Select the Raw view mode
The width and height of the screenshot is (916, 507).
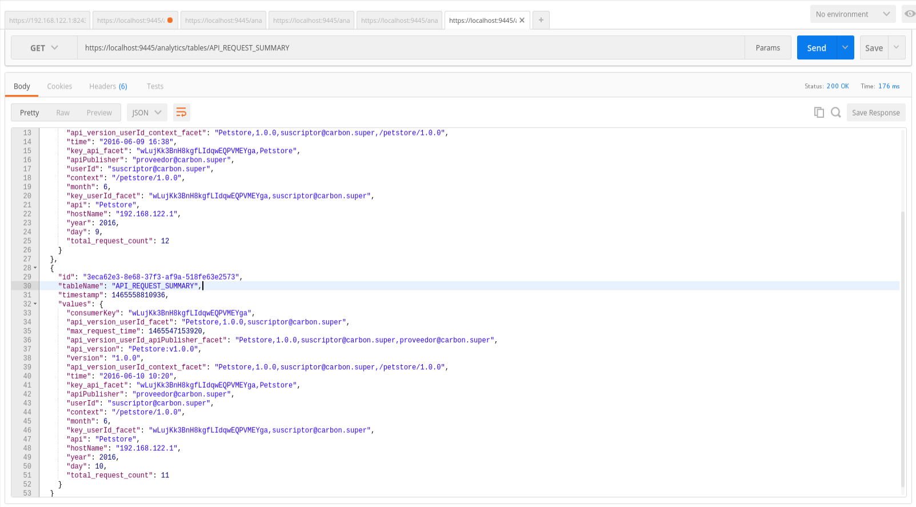[x=63, y=113]
